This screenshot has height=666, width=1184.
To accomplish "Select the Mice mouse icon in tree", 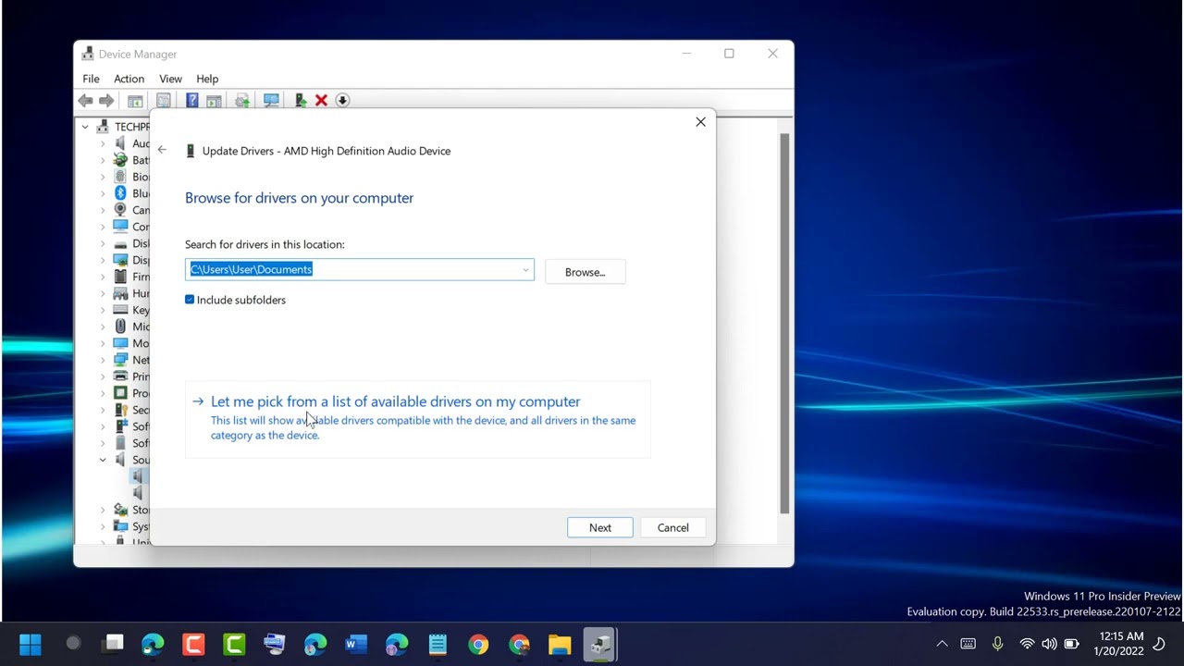I will (120, 327).
